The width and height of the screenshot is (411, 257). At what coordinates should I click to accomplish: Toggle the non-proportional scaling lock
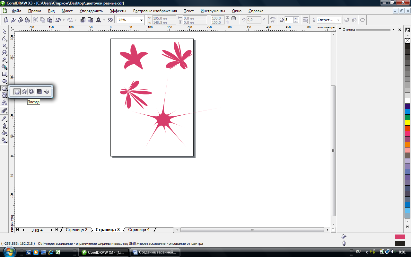234,19
